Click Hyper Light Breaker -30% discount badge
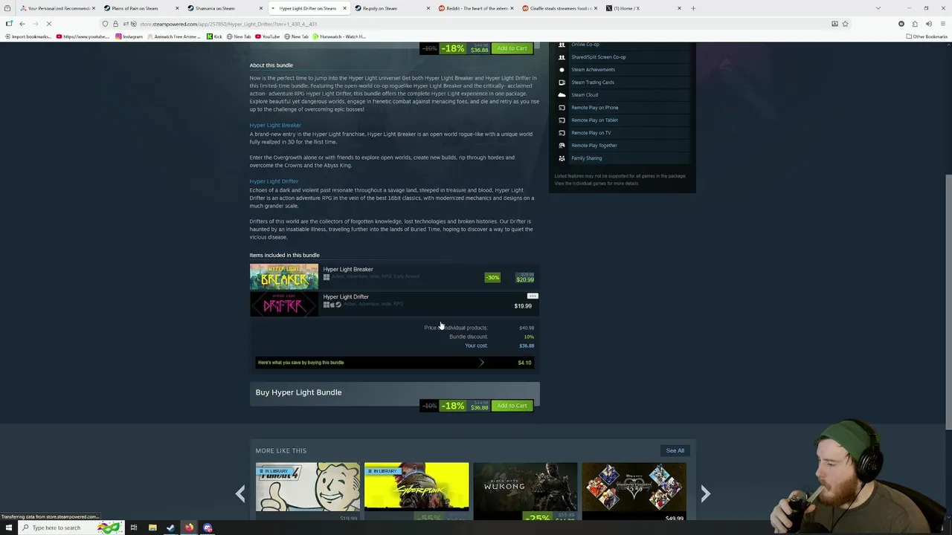The height and width of the screenshot is (535, 952). point(492,277)
